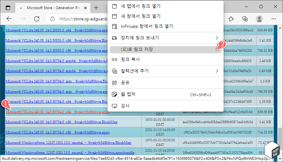
Task: Click the address bar URL field
Action: 83,19
